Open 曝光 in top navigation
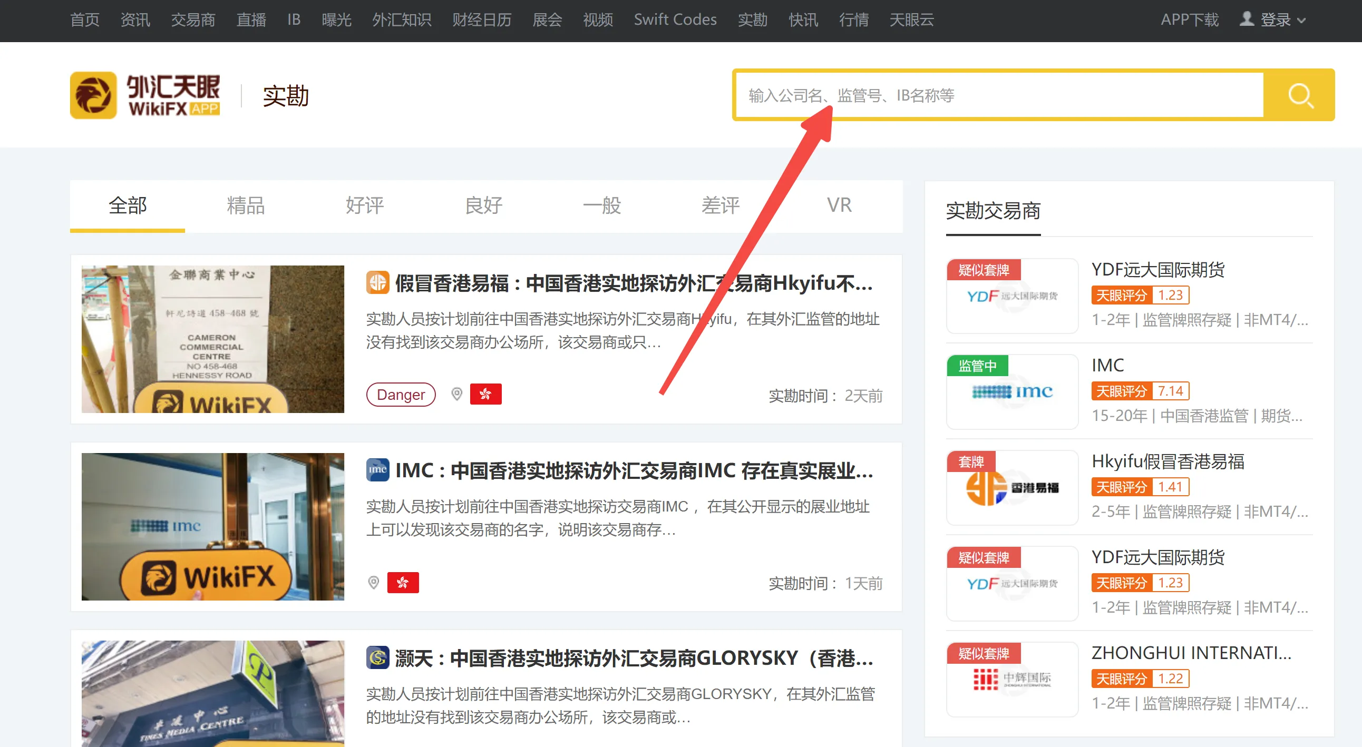Viewport: 1362px width, 747px height. point(337,19)
